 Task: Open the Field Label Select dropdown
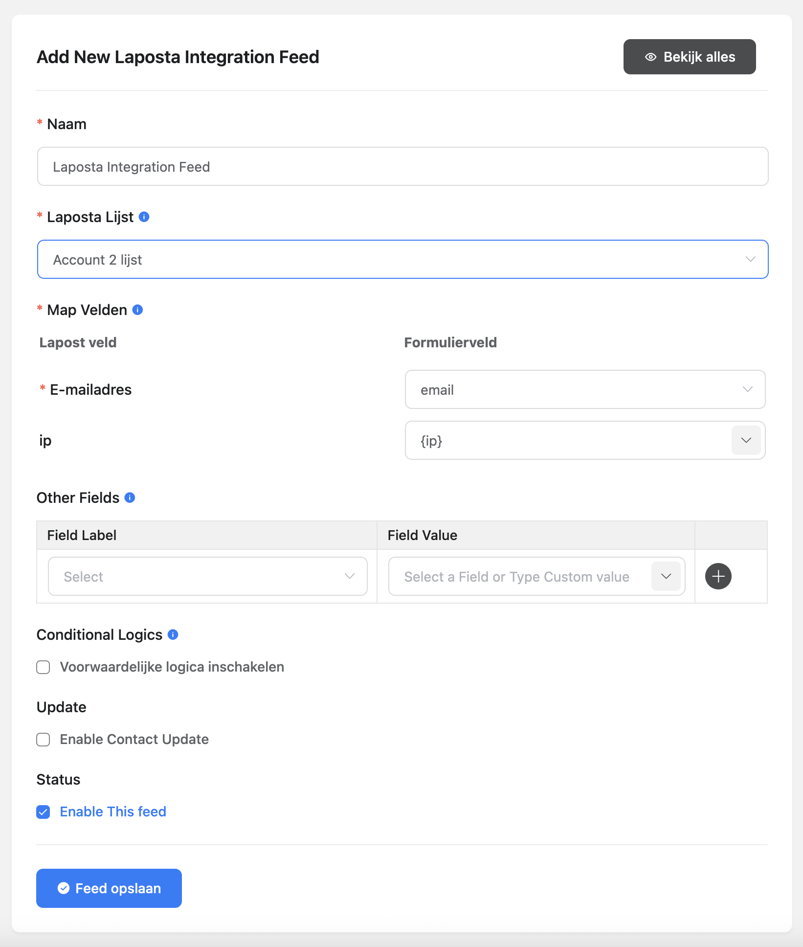tap(208, 576)
